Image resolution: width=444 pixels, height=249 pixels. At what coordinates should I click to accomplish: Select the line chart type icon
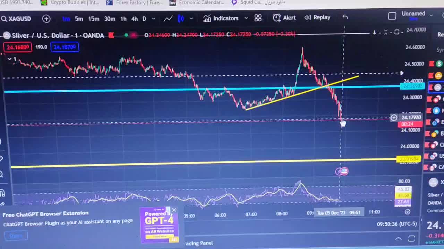tap(168, 19)
